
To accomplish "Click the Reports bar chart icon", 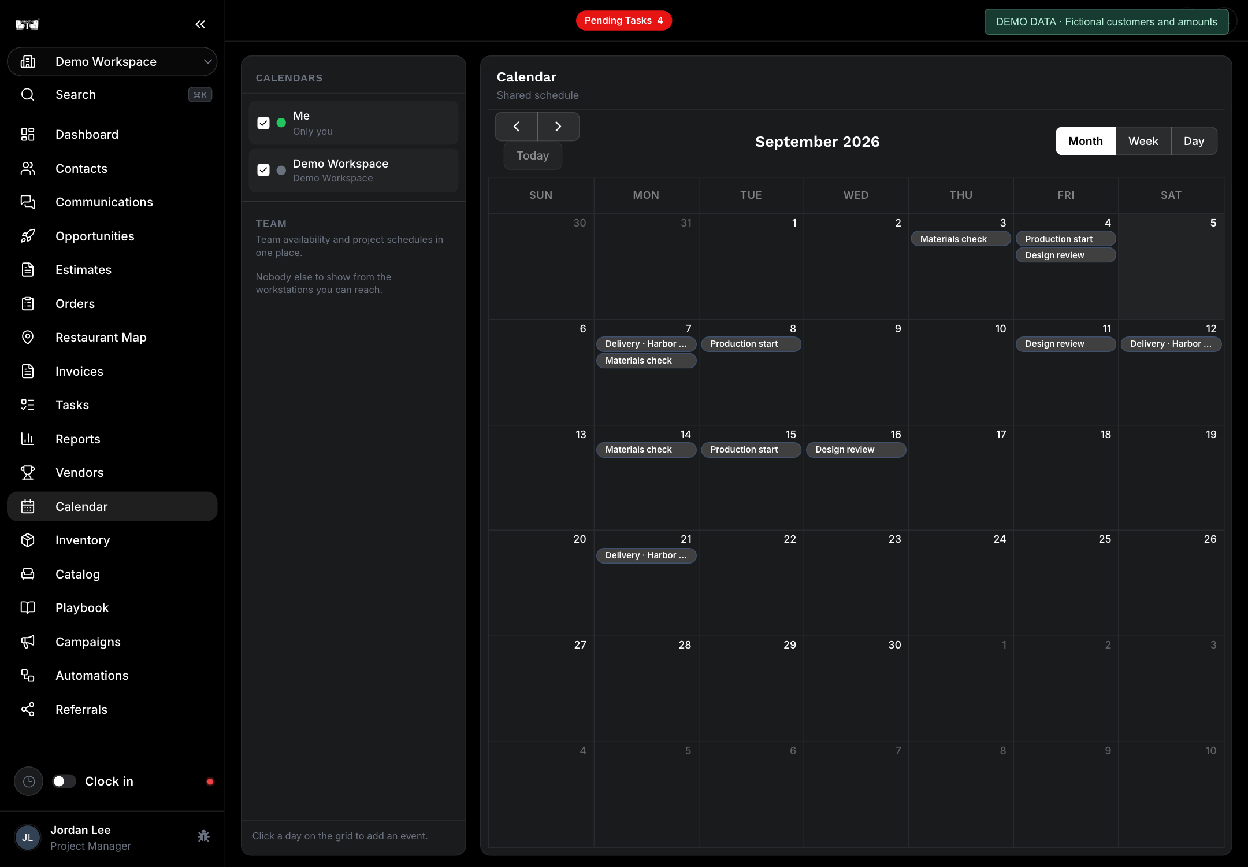I will (x=28, y=439).
